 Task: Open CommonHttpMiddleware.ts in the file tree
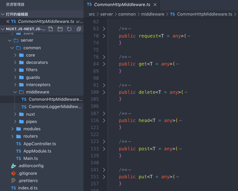click(42, 99)
